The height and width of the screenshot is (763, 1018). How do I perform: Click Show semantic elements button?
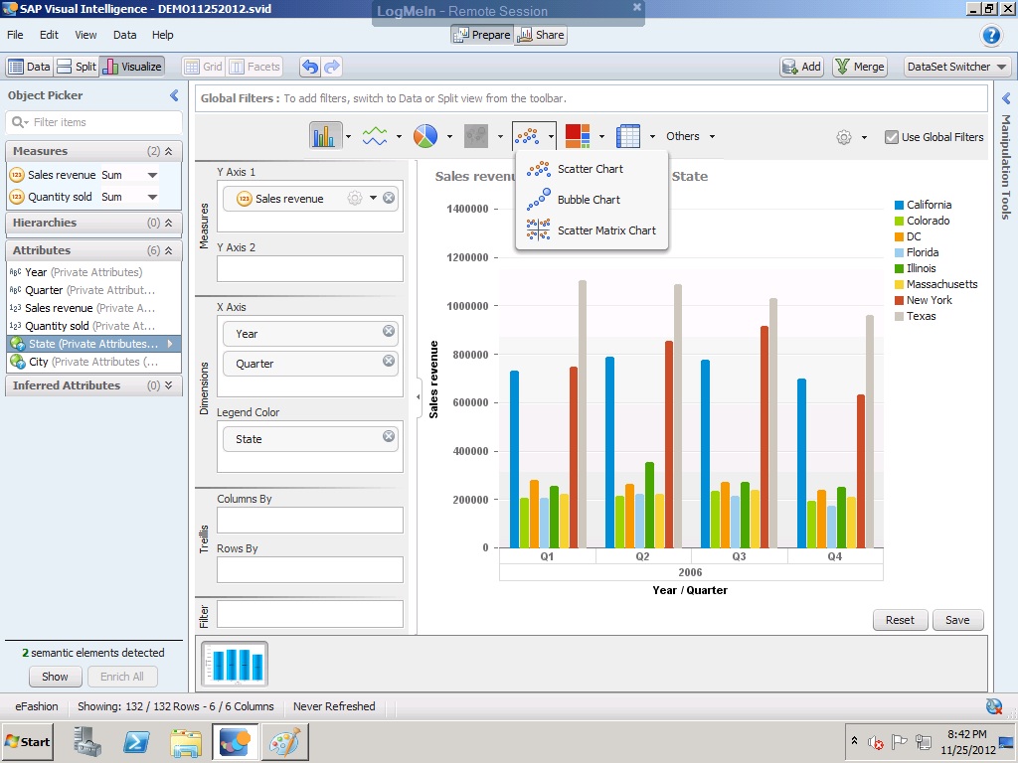point(56,676)
